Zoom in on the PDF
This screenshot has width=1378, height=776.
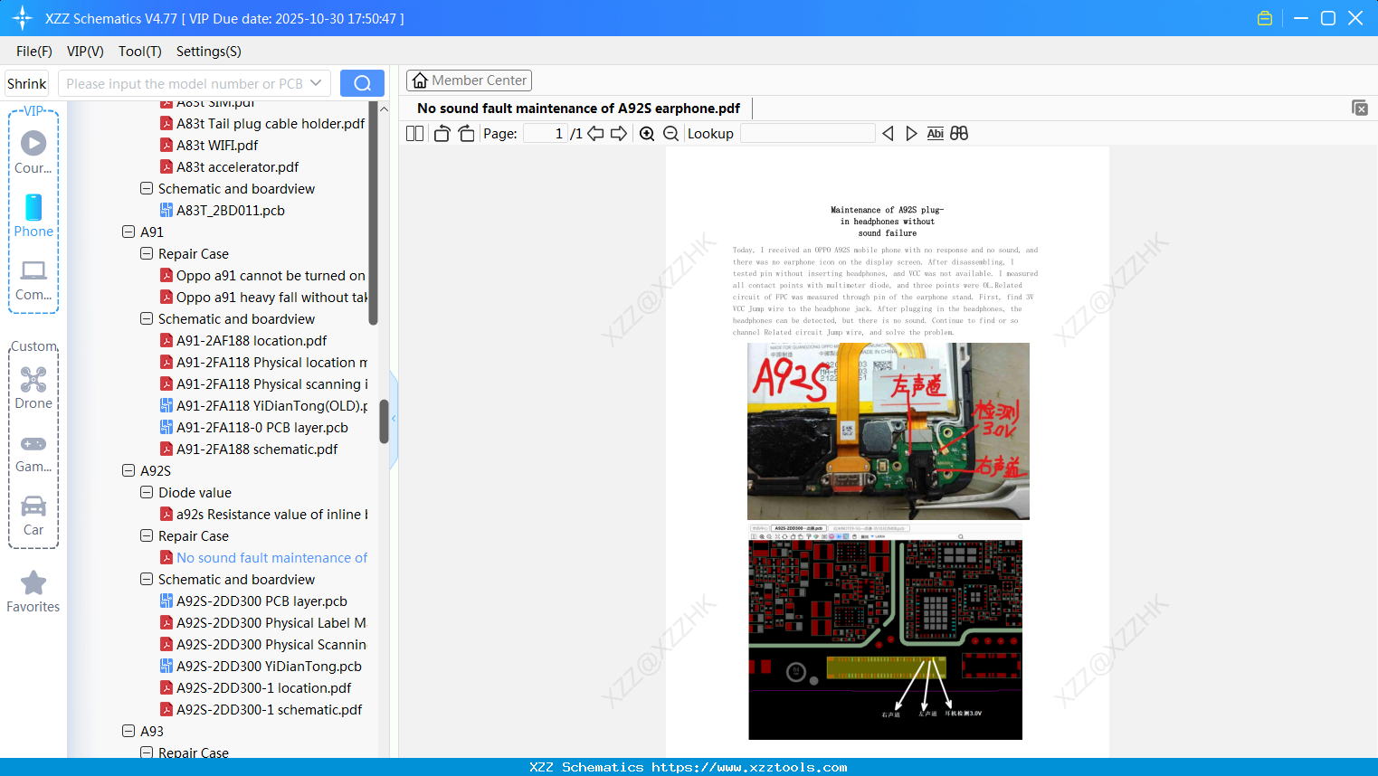click(x=647, y=134)
